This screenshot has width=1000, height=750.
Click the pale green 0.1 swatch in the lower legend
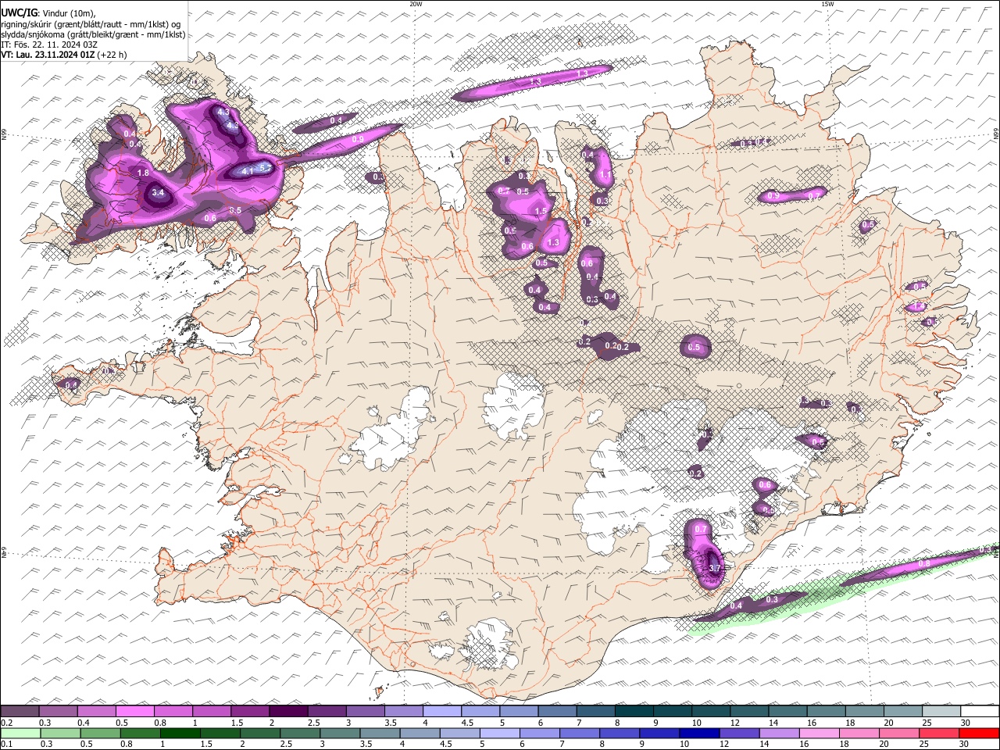[21, 733]
